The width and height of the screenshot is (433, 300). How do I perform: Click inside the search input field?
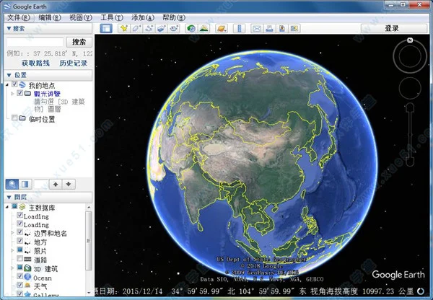pos(35,43)
